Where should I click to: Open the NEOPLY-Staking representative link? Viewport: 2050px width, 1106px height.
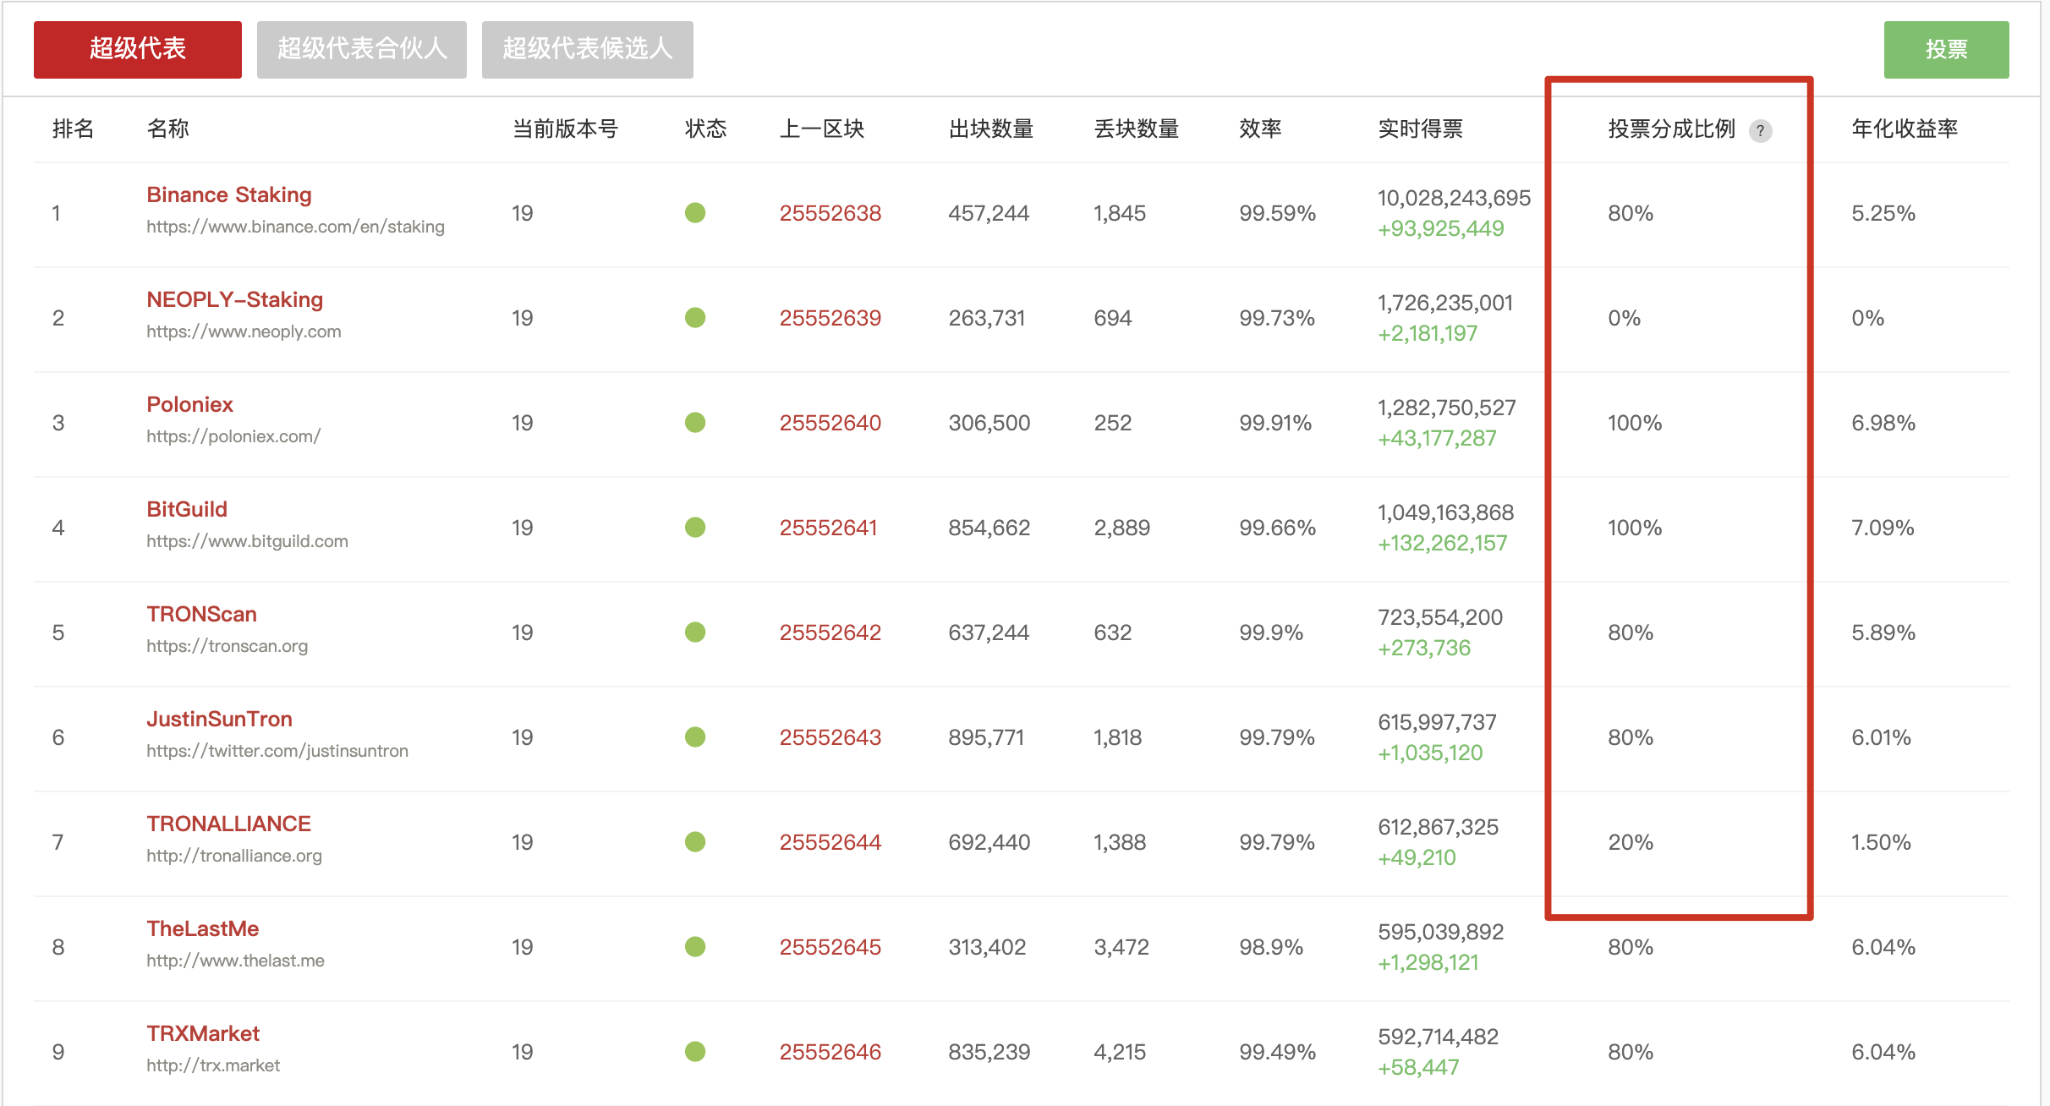[x=234, y=299]
